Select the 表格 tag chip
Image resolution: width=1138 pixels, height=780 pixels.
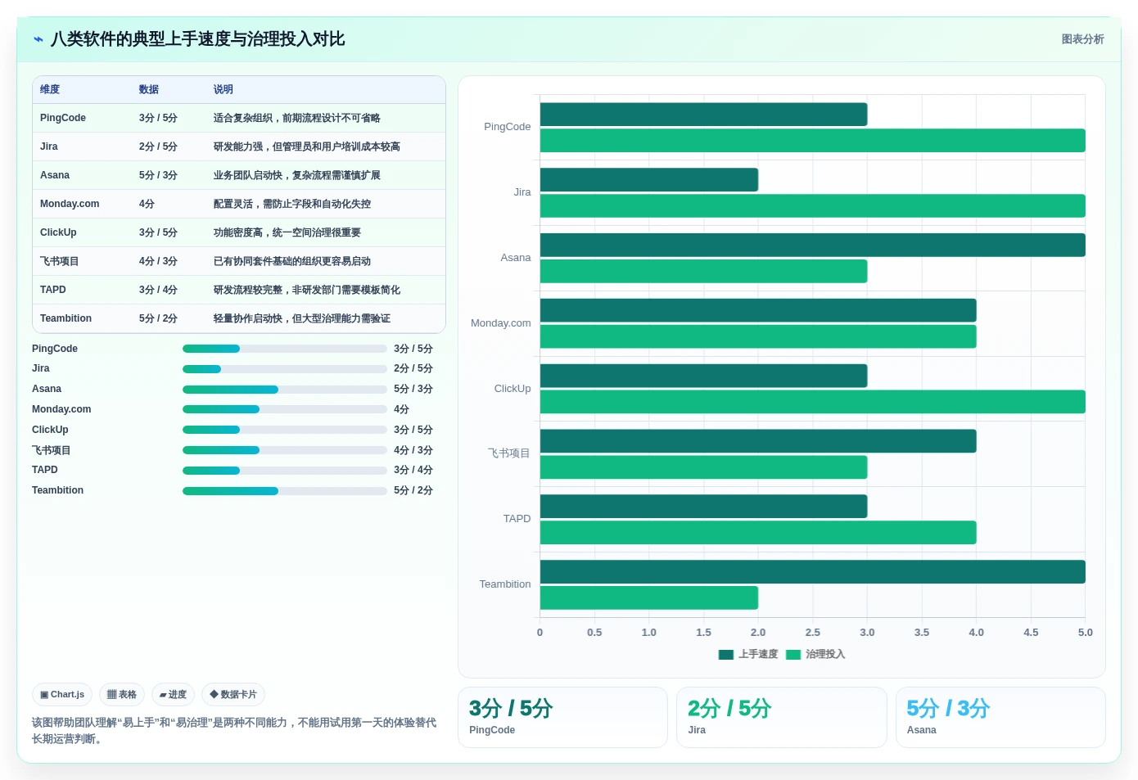pos(122,695)
